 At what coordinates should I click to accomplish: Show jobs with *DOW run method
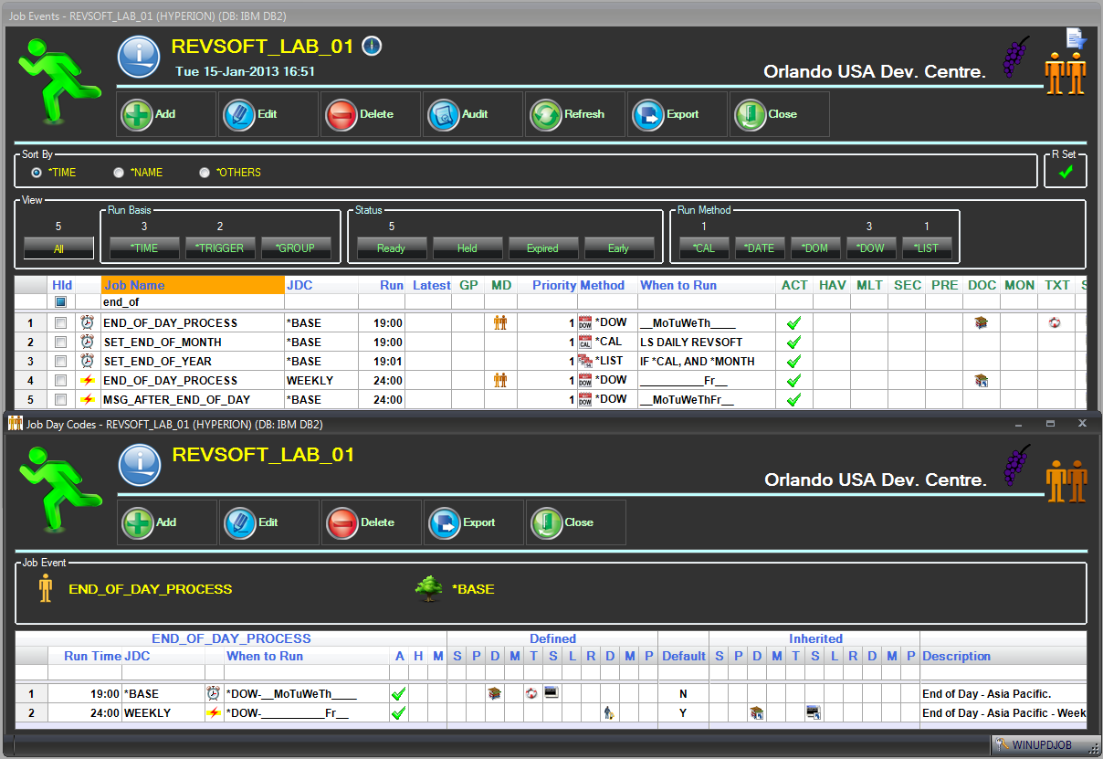pos(871,248)
